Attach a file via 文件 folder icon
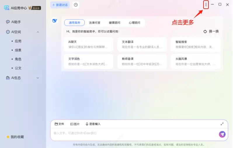233x148 pixels. [56, 124]
